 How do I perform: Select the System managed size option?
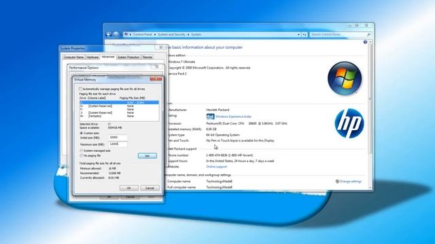pyautogui.click(x=82, y=150)
